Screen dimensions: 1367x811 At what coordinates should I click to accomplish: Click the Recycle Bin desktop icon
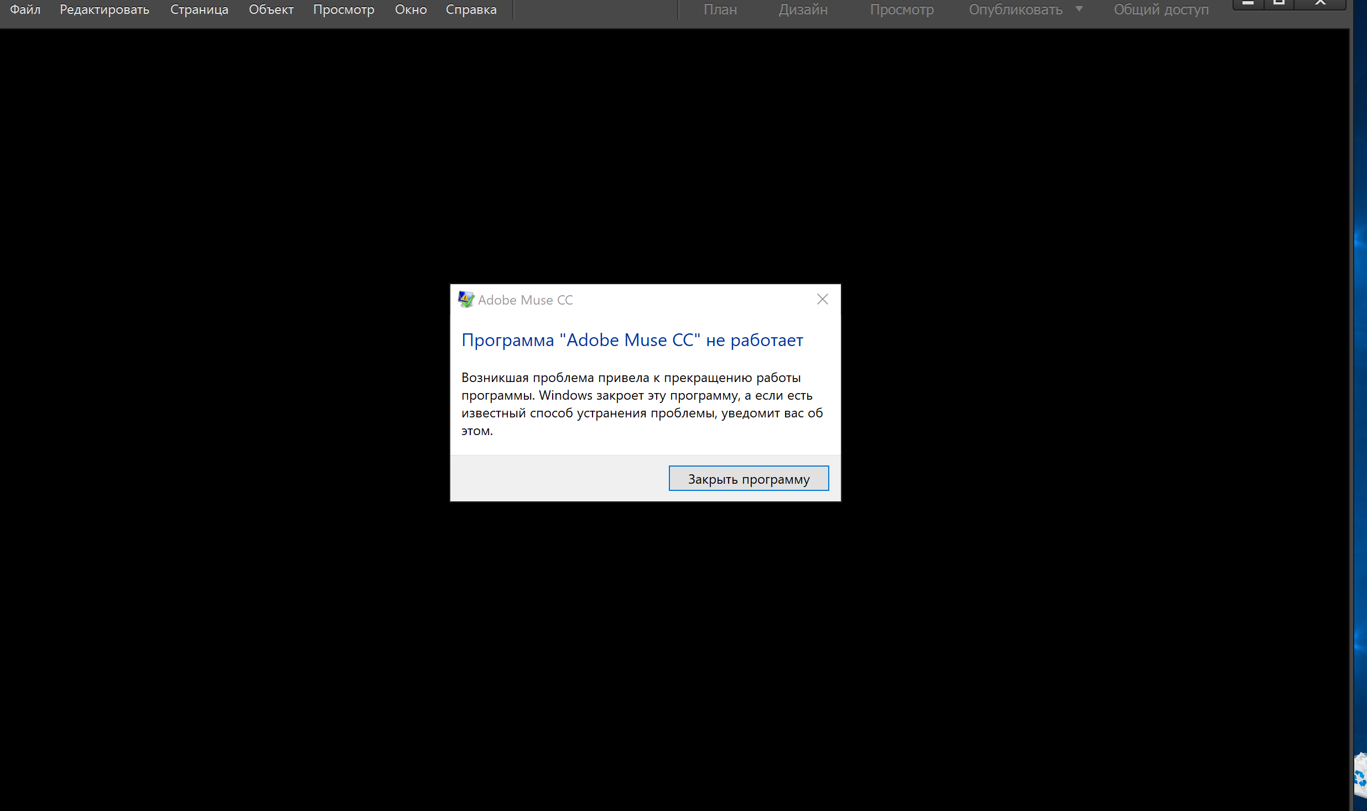click(x=1360, y=775)
